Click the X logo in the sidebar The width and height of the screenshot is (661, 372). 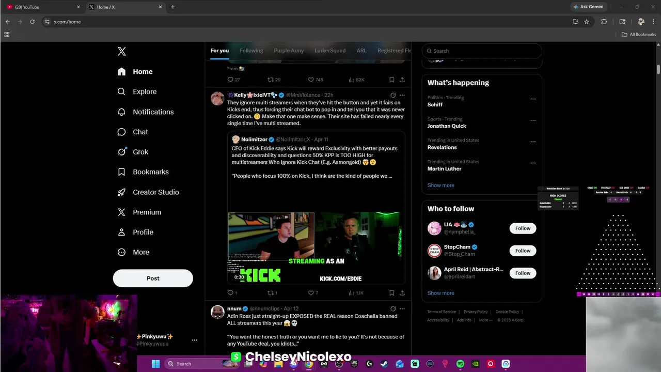click(x=121, y=51)
